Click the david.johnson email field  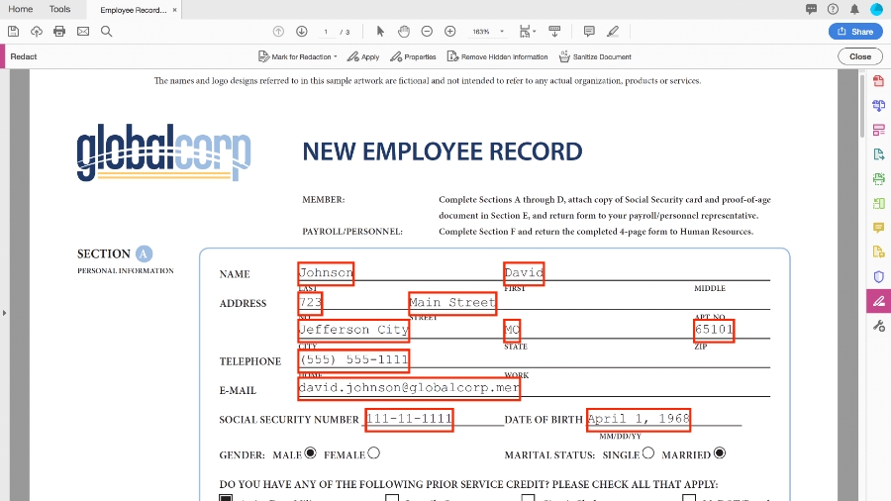[x=409, y=388]
